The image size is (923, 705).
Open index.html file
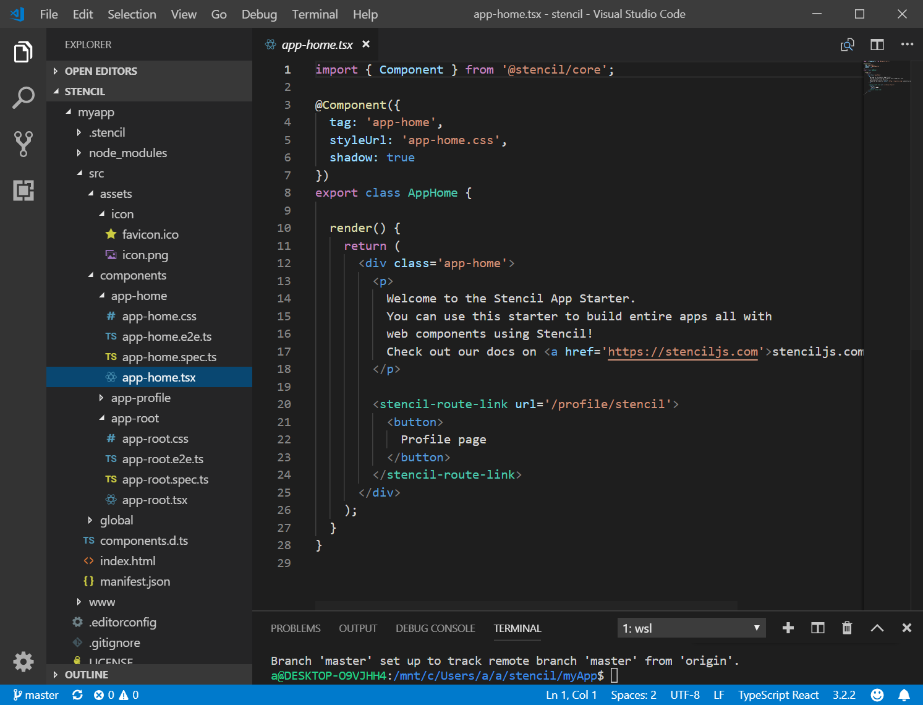coord(149,561)
